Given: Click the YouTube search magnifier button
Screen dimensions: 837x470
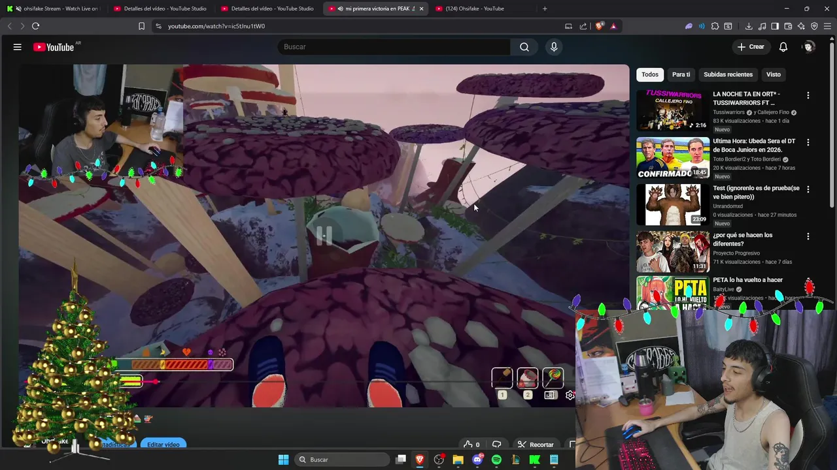Looking at the screenshot, I should [x=524, y=47].
